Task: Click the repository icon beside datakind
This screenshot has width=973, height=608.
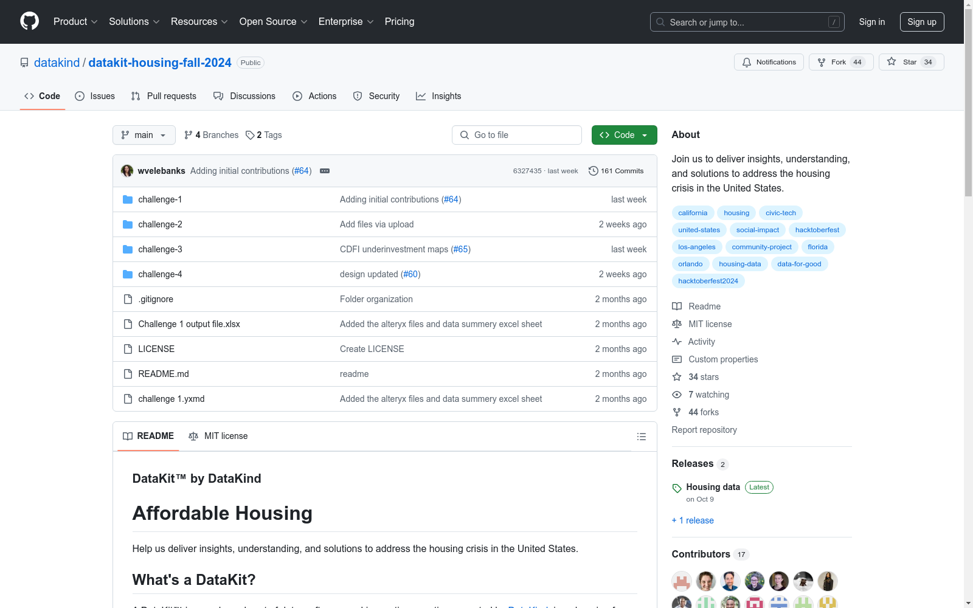Action: coord(24,63)
